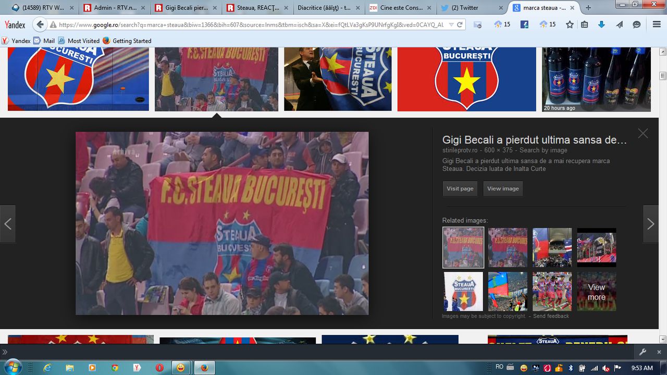Viewport: 667px width, 375px height.
Task: Close the image preview panel with X
Action: tap(643, 133)
